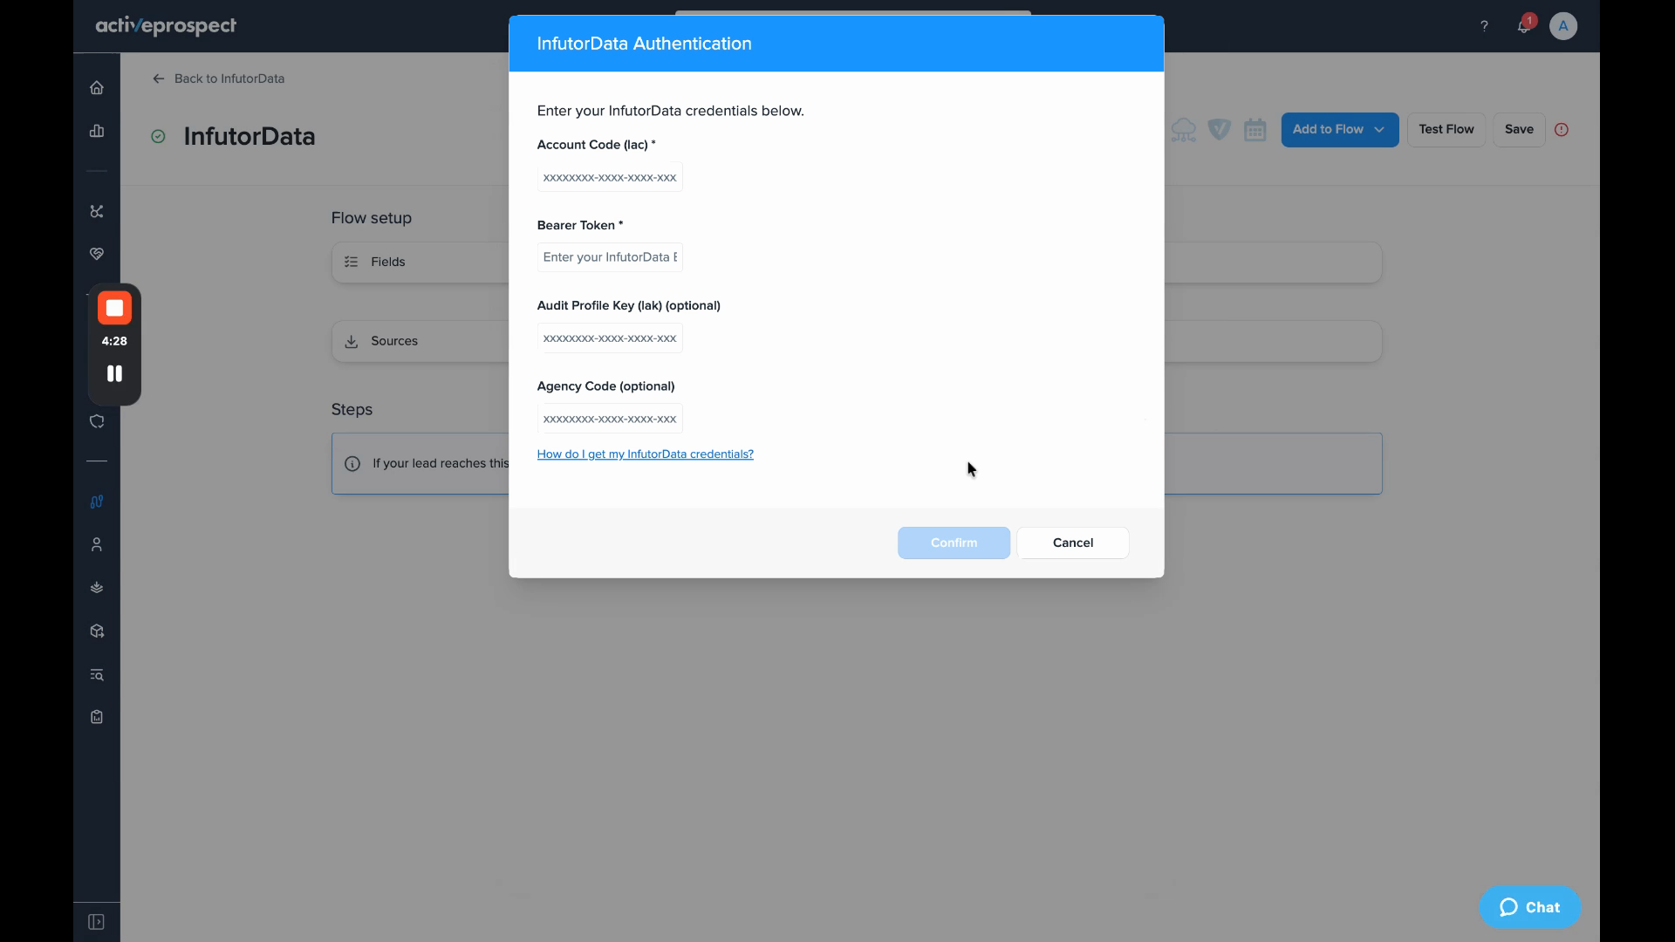Image resolution: width=1675 pixels, height=942 pixels.
Task: Expand the Add to Flow dropdown
Action: tap(1340, 130)
